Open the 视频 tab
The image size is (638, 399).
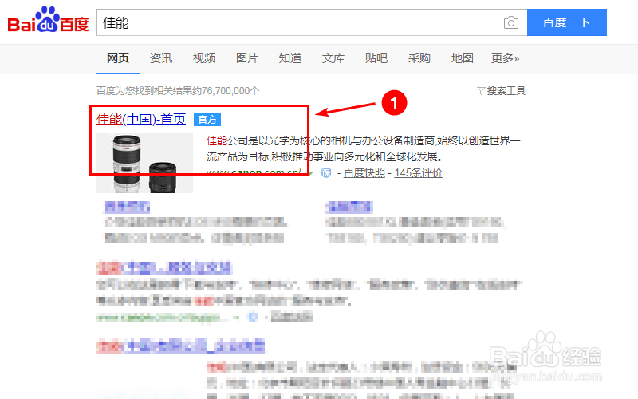pos(204,58)
